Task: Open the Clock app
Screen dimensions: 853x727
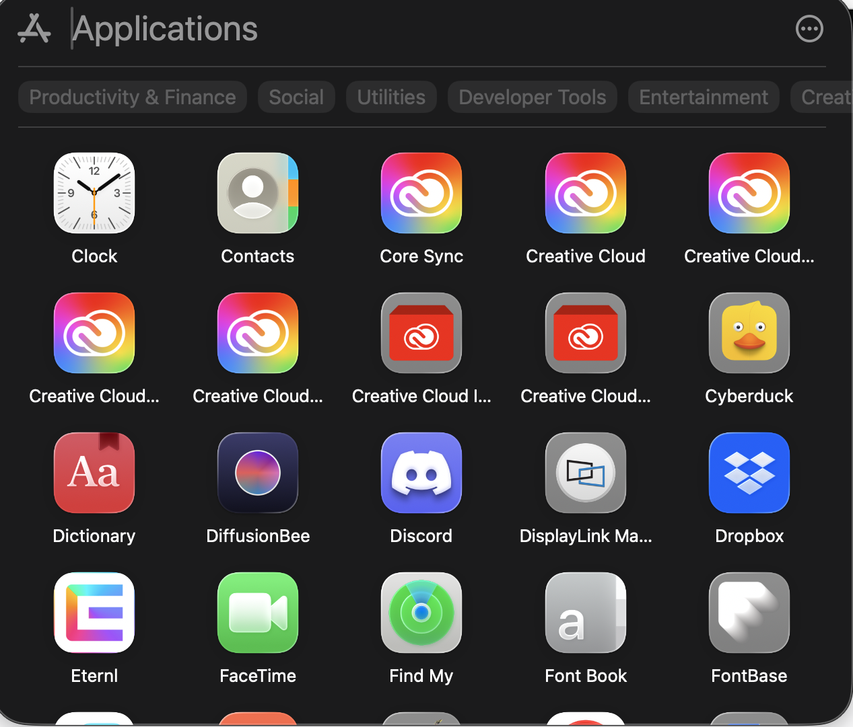Action: (x=94, y=193)
